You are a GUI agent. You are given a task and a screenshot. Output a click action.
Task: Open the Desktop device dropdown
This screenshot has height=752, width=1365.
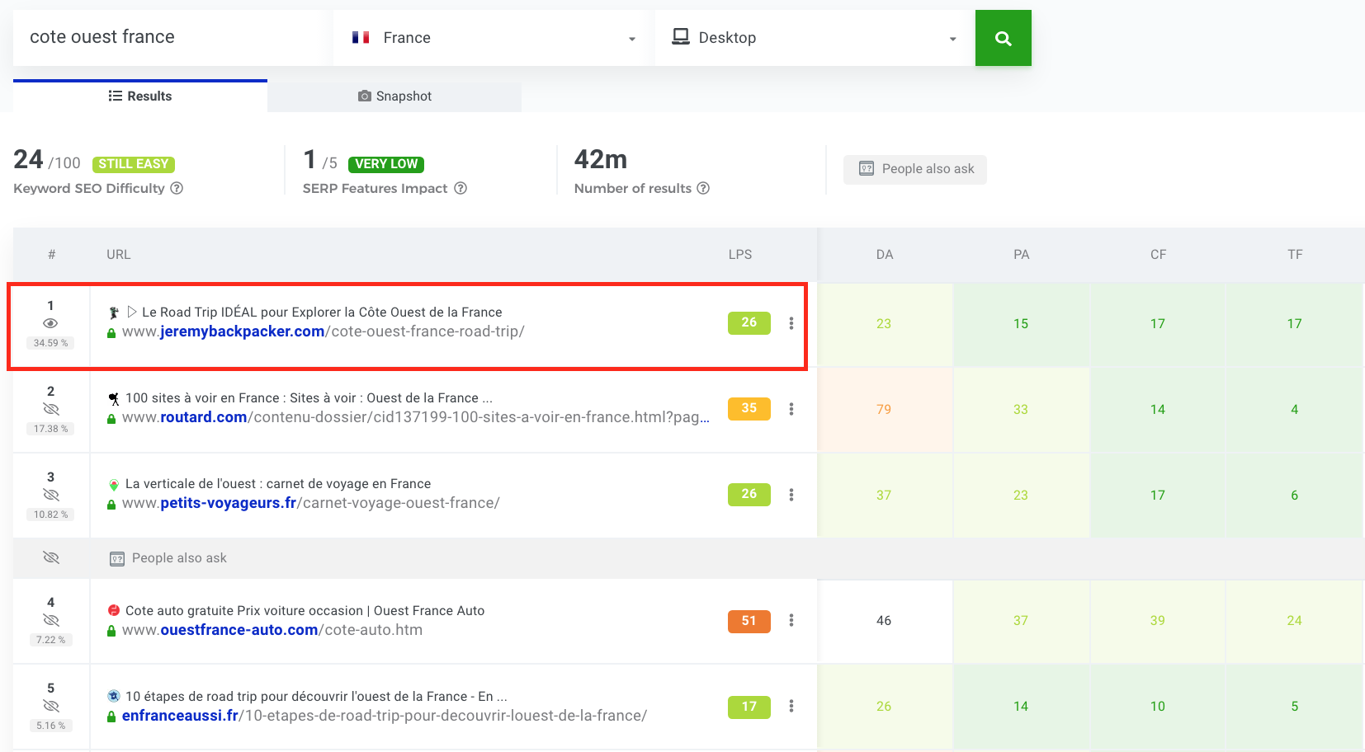(x=814, y=38)
